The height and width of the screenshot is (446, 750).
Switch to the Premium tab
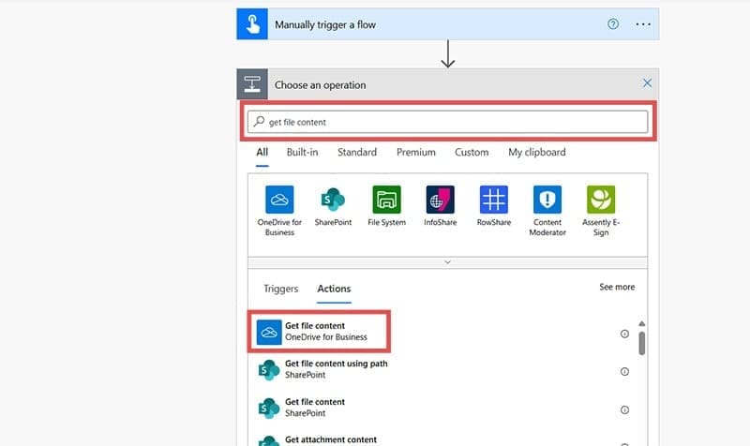(x=415, y=152)
